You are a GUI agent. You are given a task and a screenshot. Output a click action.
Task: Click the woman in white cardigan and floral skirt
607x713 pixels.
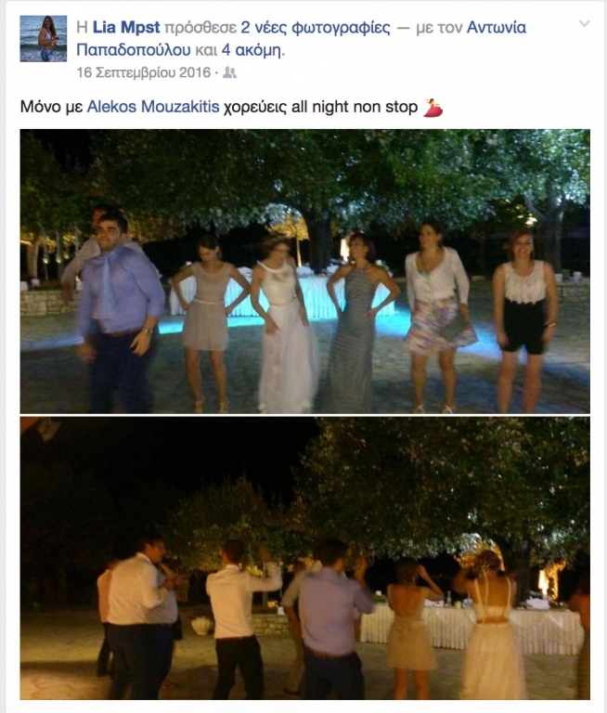tap(437, 317)
